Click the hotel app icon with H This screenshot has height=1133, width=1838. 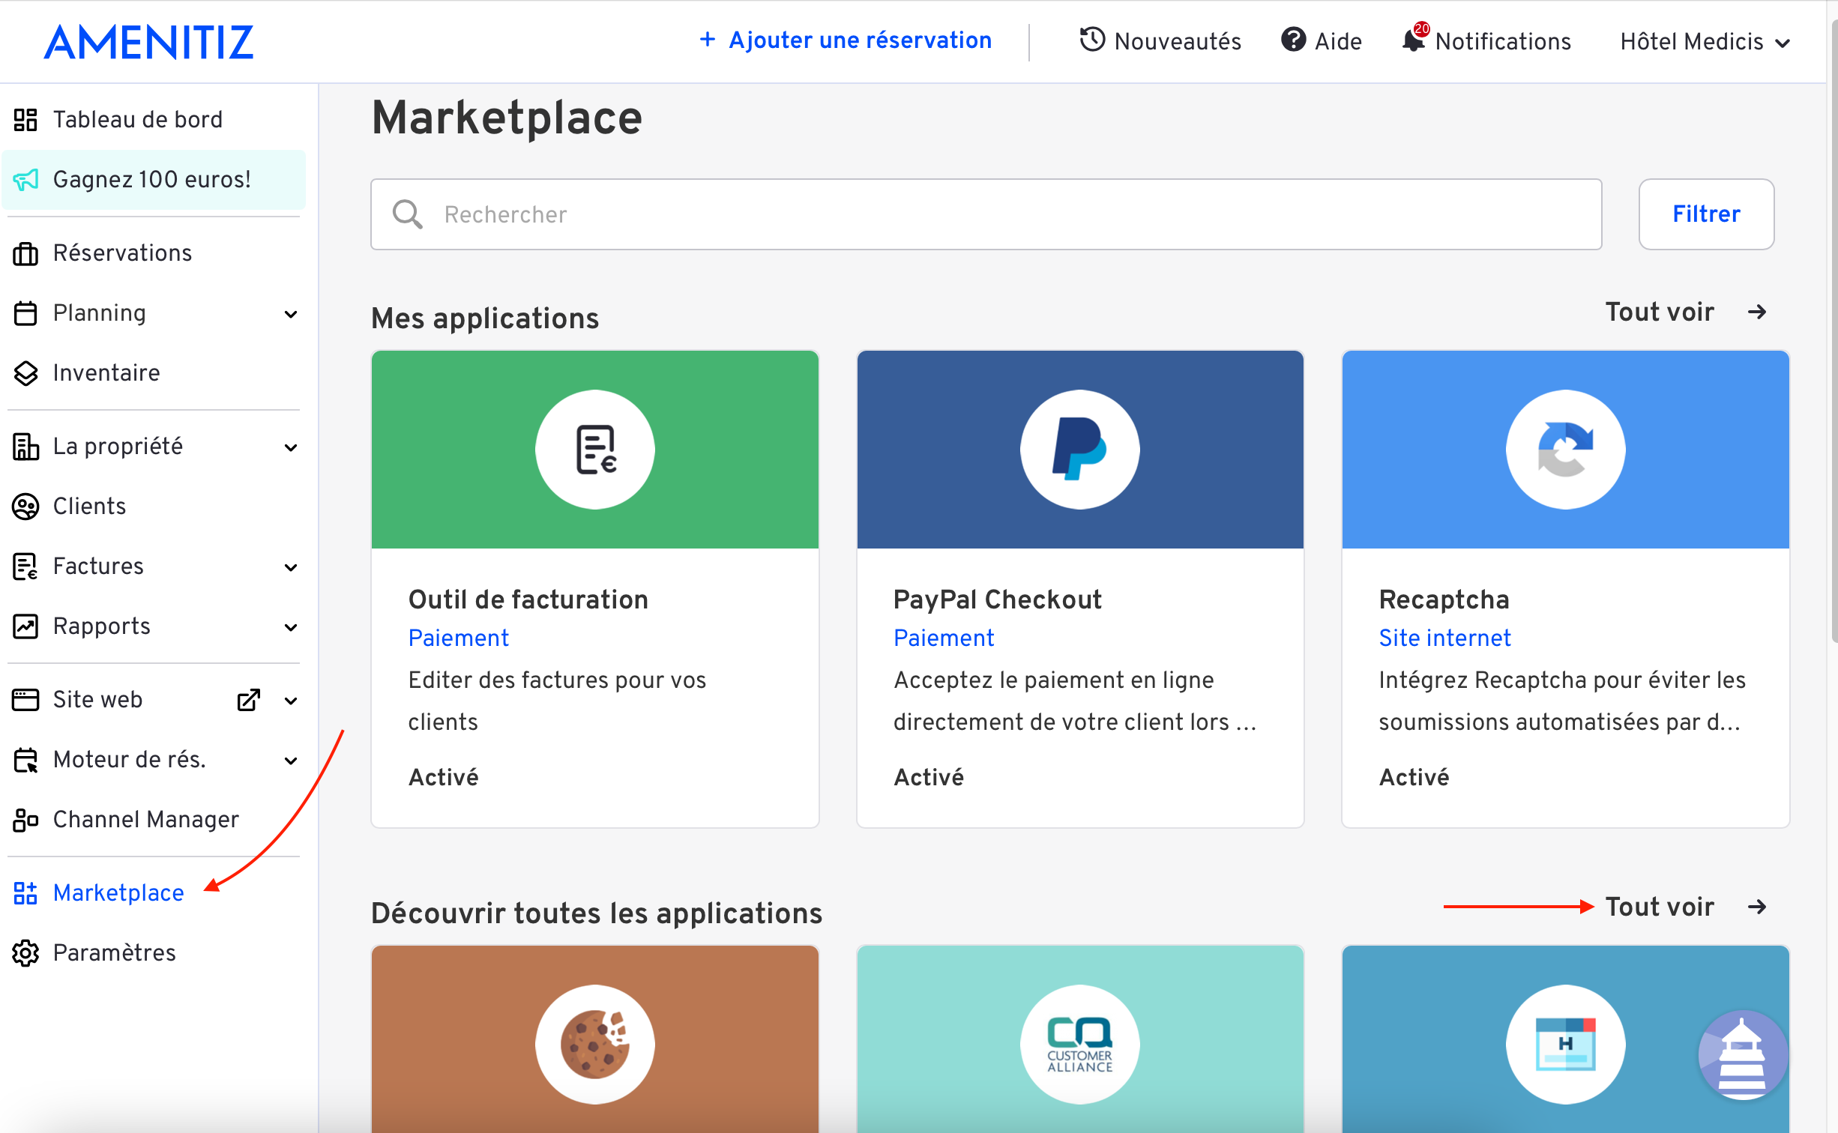pyautogui.click(x=1566, y=1045)
